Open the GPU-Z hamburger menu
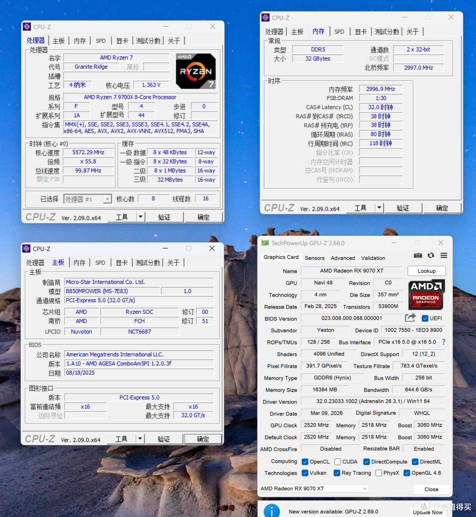Screen dimensions: 476x517 point(444,256)
